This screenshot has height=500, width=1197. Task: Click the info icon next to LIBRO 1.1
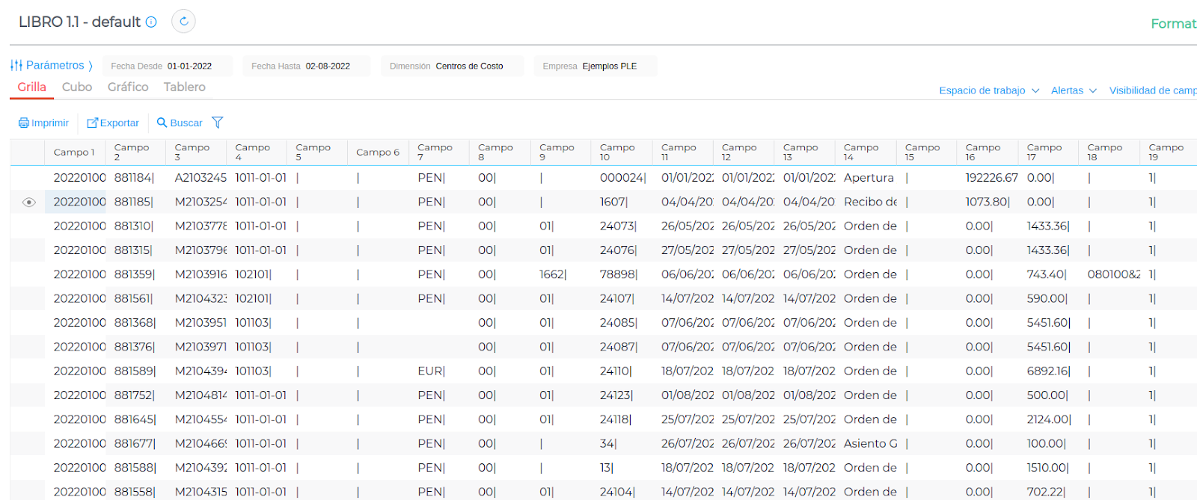pos(151,22)
